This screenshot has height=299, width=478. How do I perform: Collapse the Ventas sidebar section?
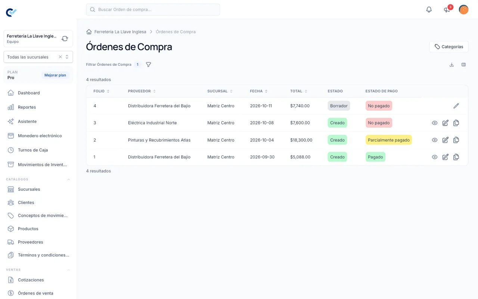[69, 270]
